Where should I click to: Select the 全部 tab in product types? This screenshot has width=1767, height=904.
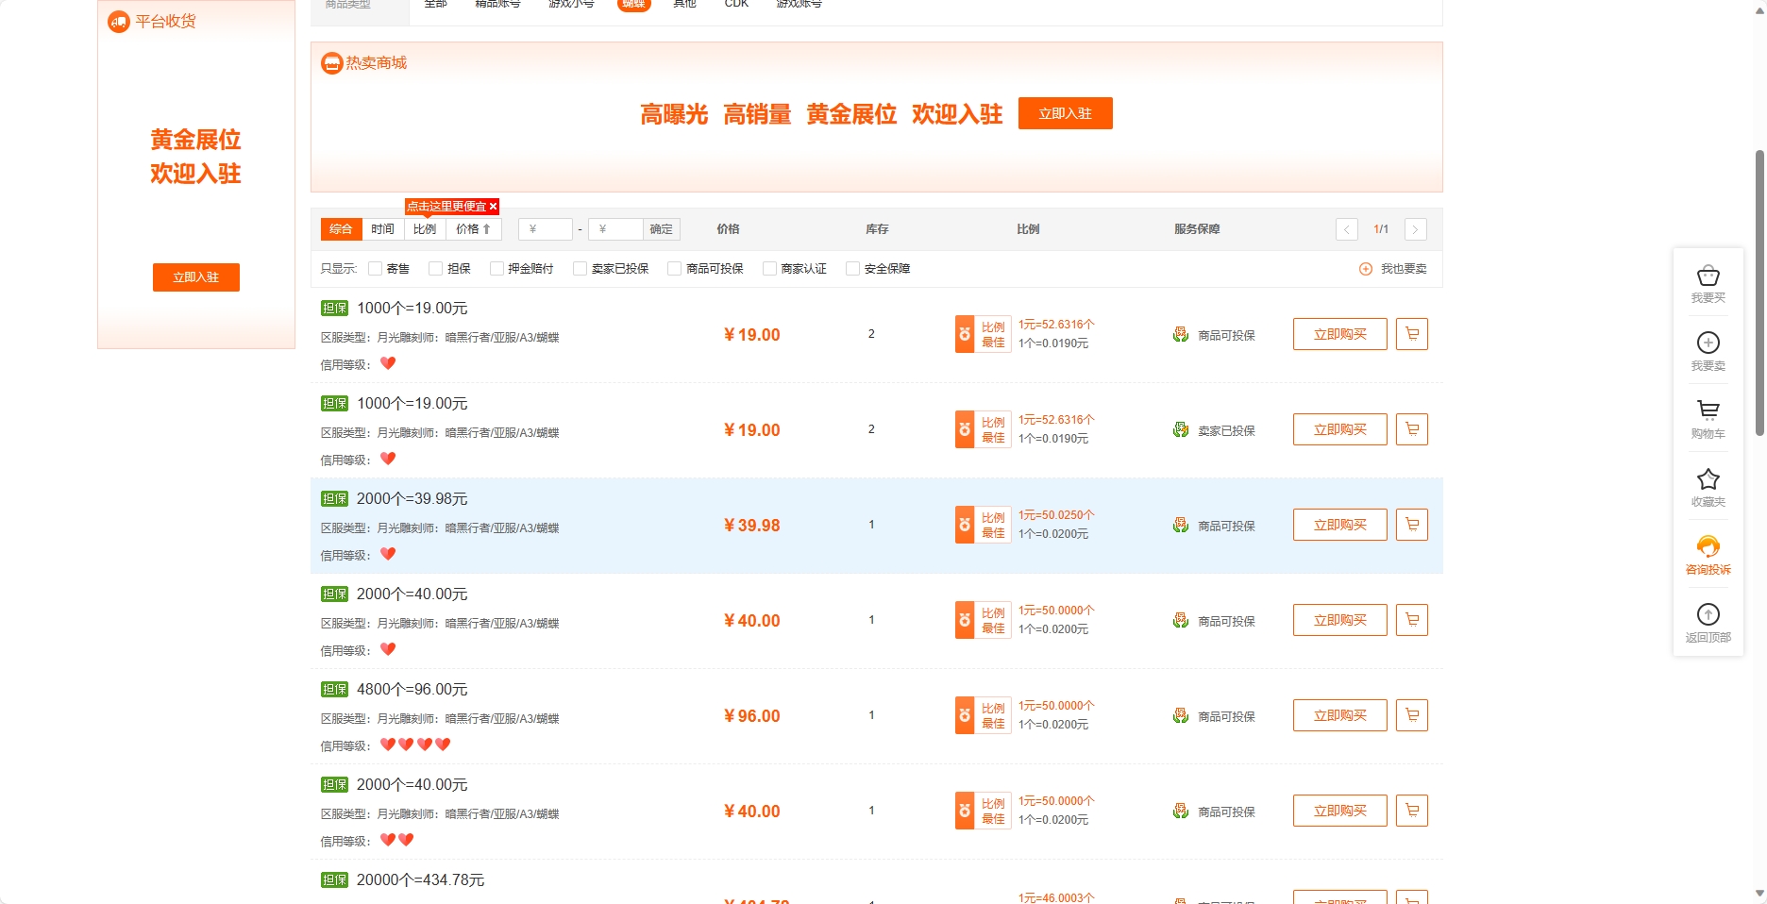coord(434,4)
